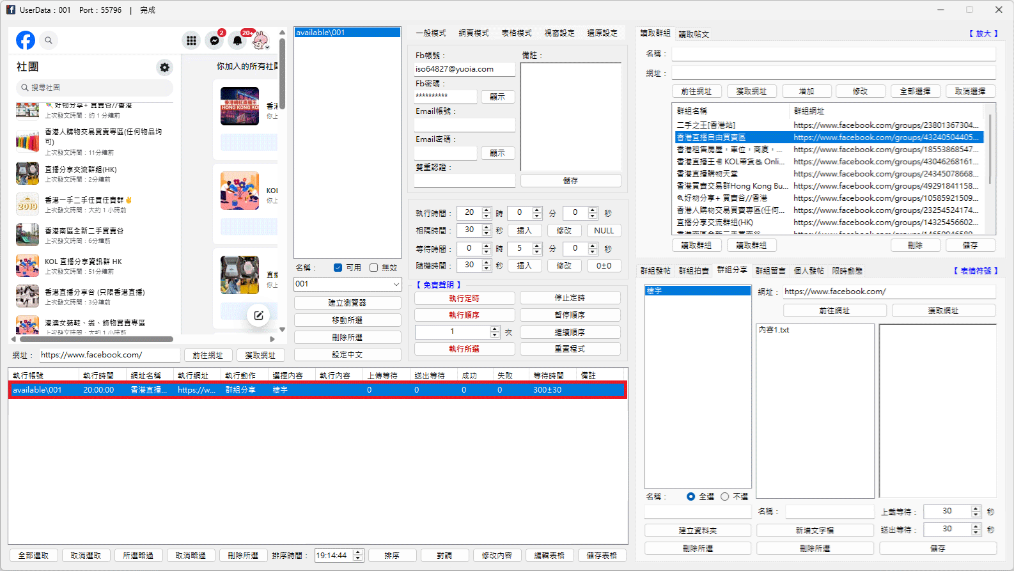Increase 執行時間 hours spinner showing 20
The height and width of the screenshot is (571, 1014).
(487, 210)
